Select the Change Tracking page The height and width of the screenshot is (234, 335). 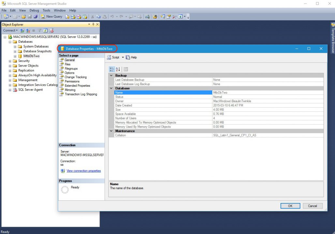click(76, 77)
